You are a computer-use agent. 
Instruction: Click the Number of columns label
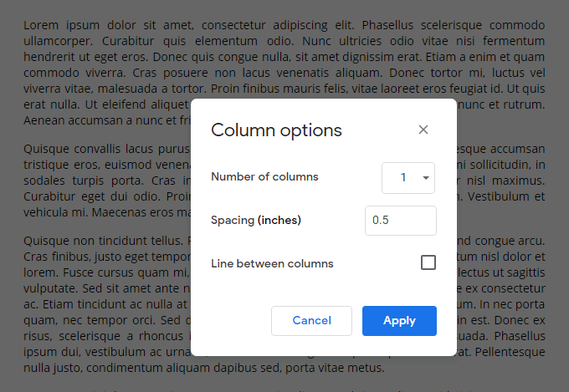pyautogui.click(x=264, y=177)
